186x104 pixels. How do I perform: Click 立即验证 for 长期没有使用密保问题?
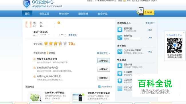coord(104,69)
